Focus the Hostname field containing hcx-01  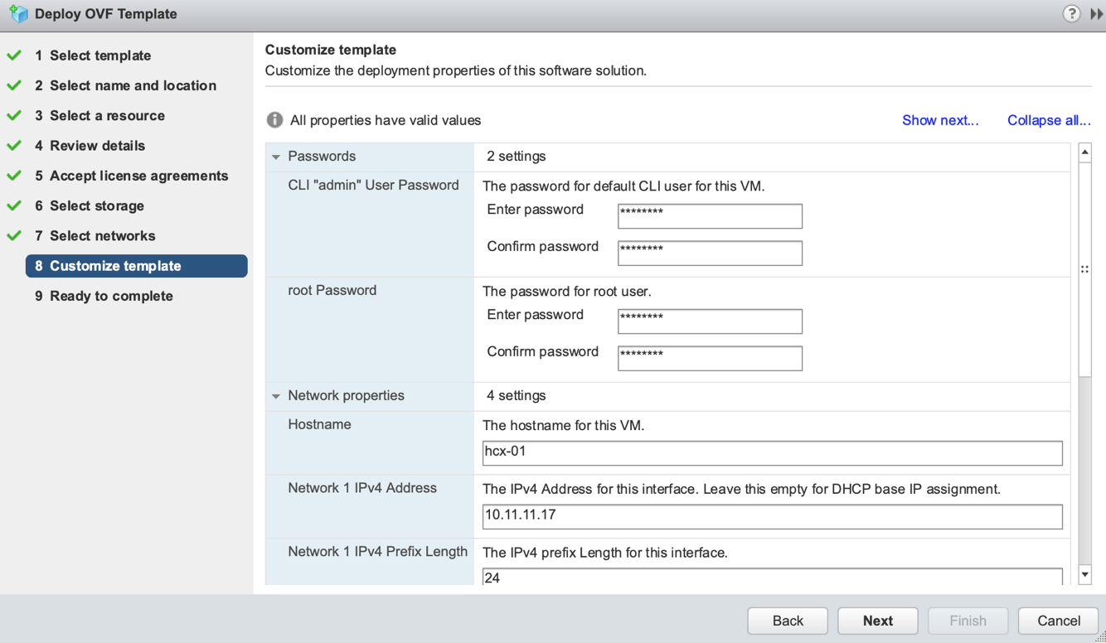[772, 452]
